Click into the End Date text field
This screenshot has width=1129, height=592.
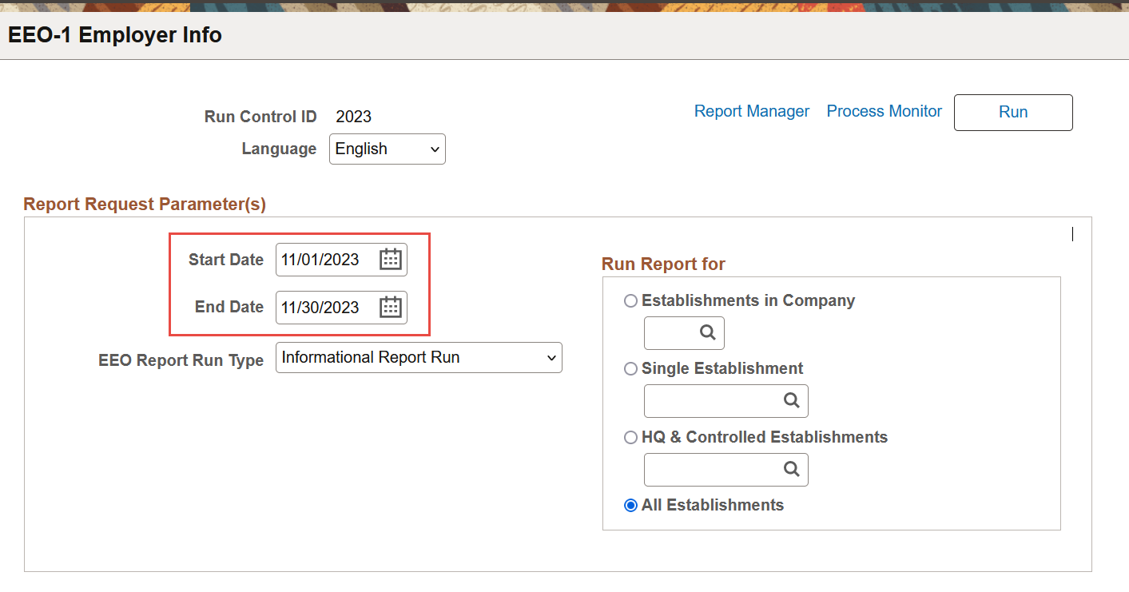click(x=324, y=308)
